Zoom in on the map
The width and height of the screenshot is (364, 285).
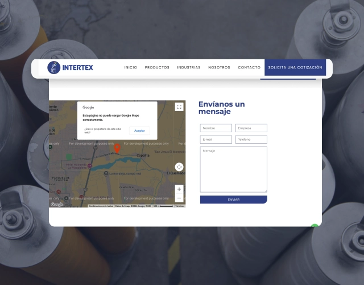click(x=179, y=189)
